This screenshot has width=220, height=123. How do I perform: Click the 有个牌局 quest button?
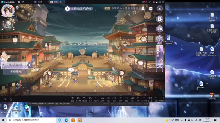click(16, 72)
